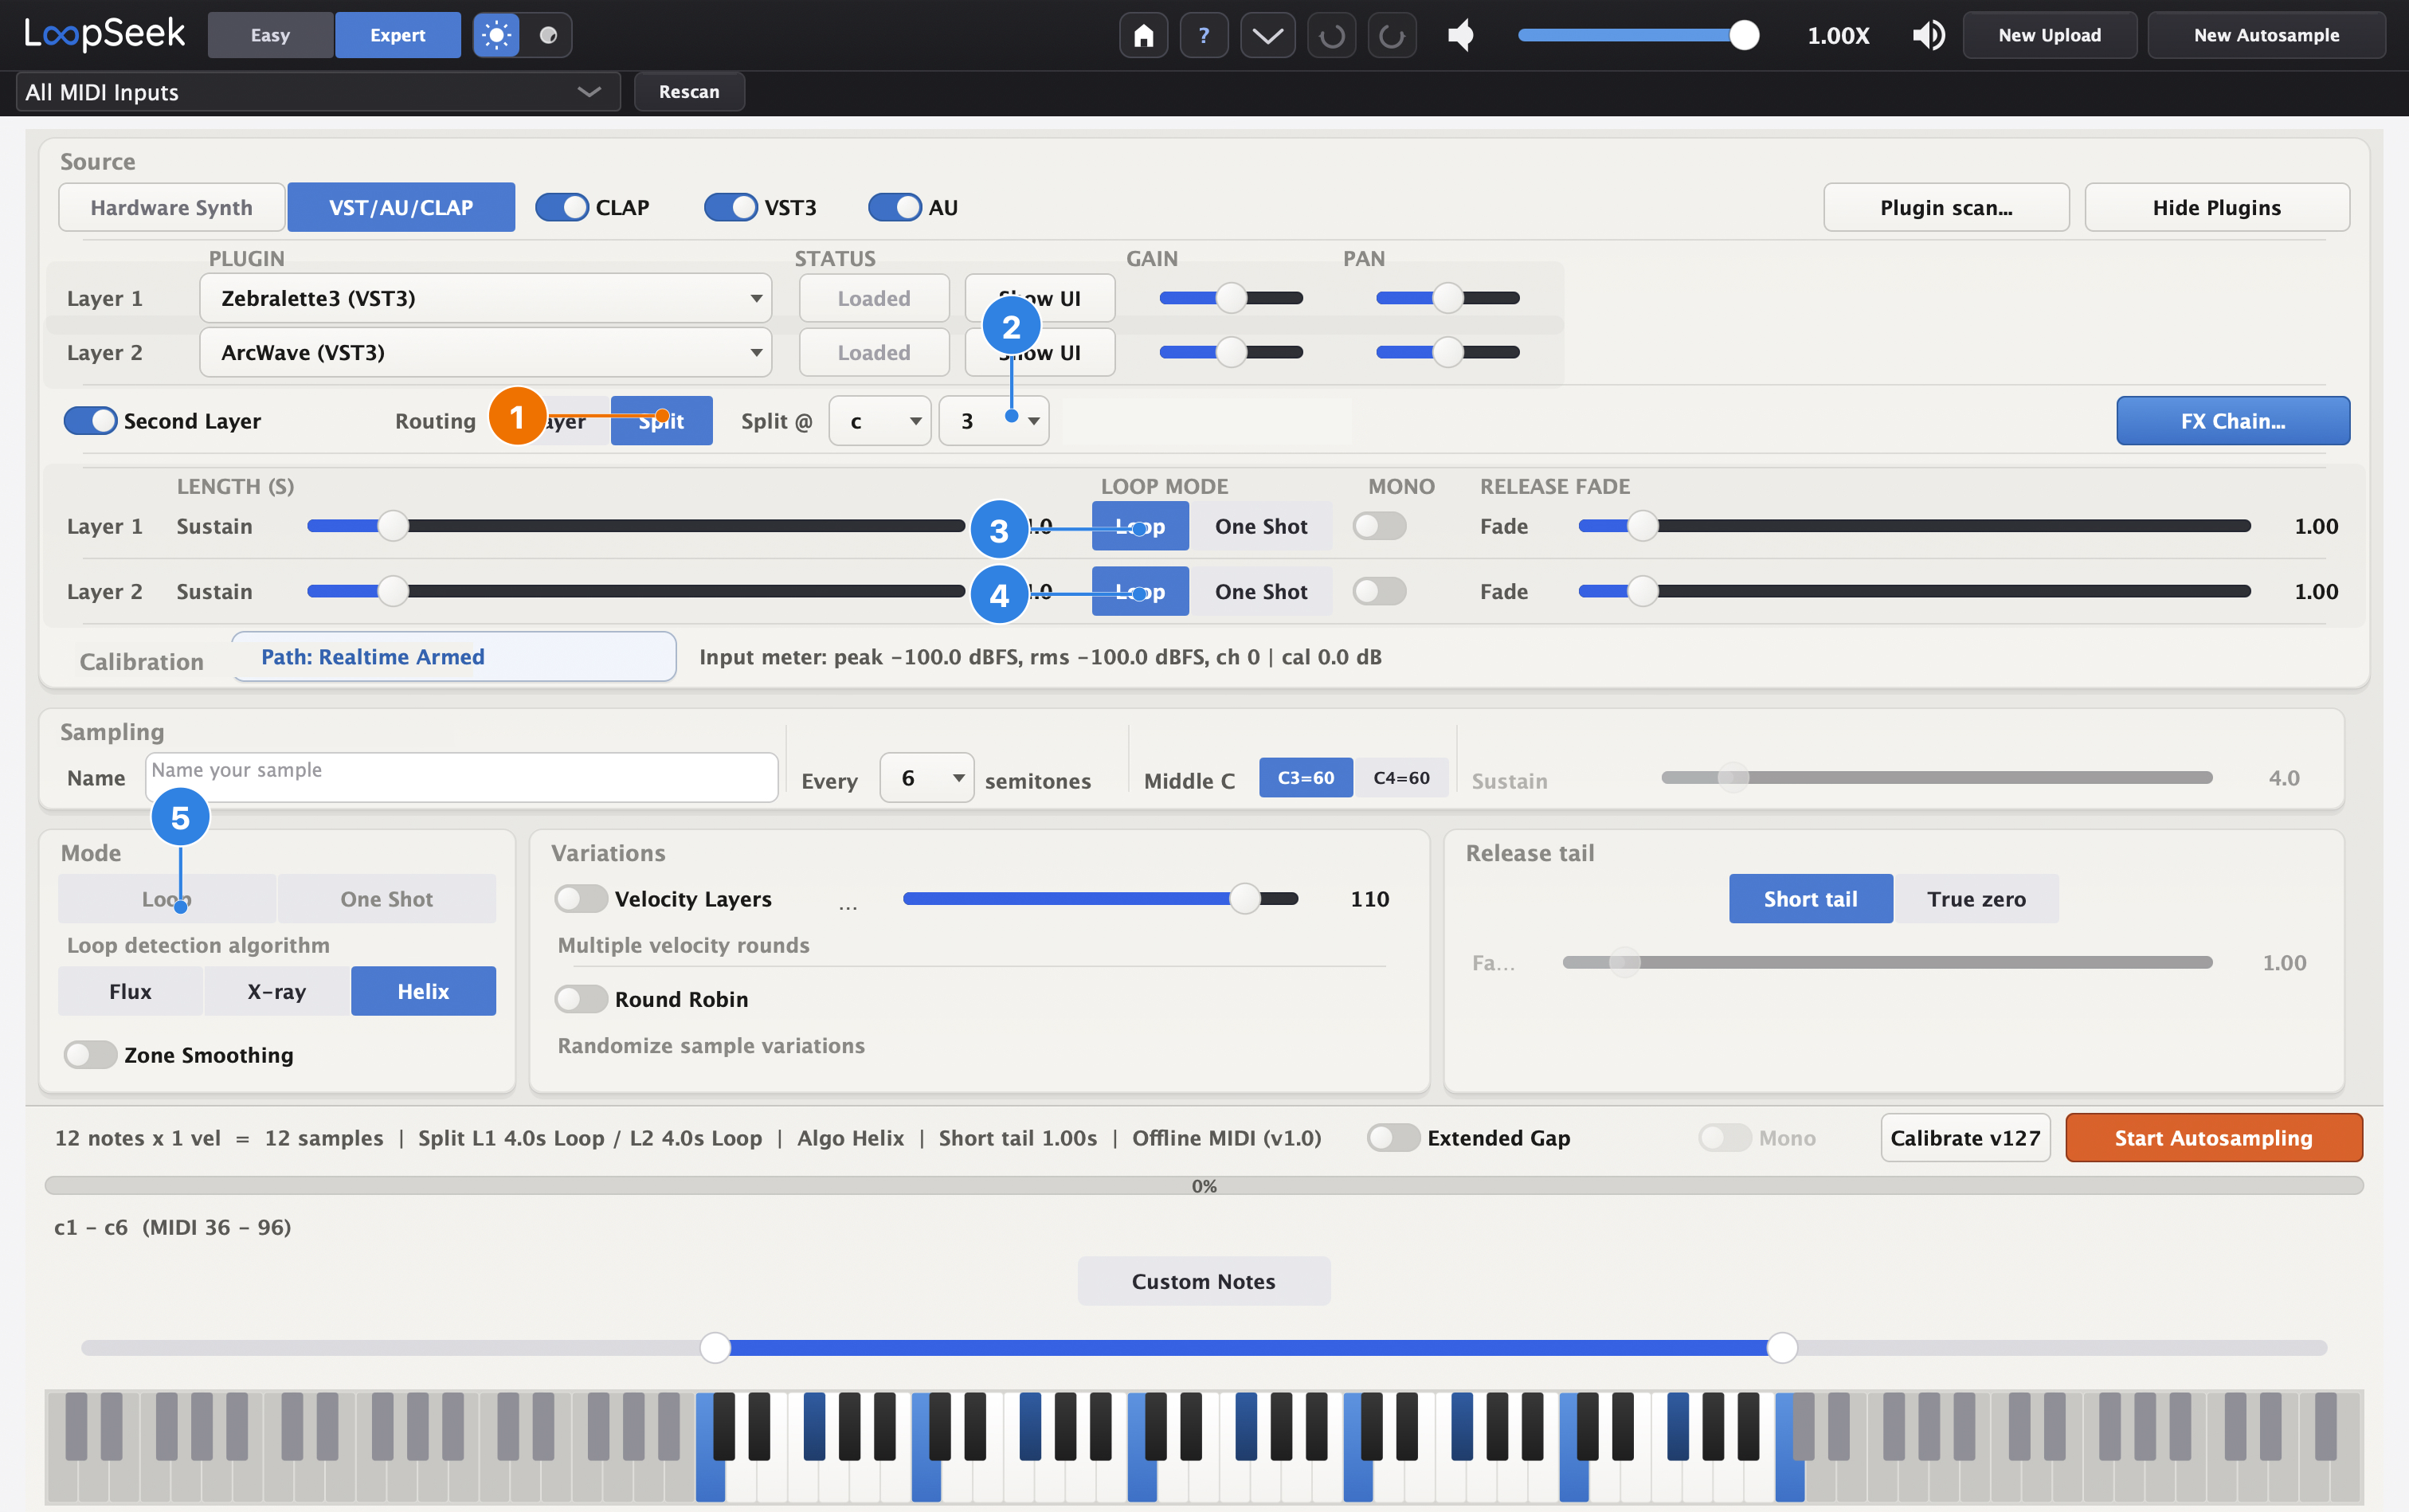The image size is (2409, 1512).
Task: Enable Extended Gap switch
Action: click(x=1394, y=1138)
